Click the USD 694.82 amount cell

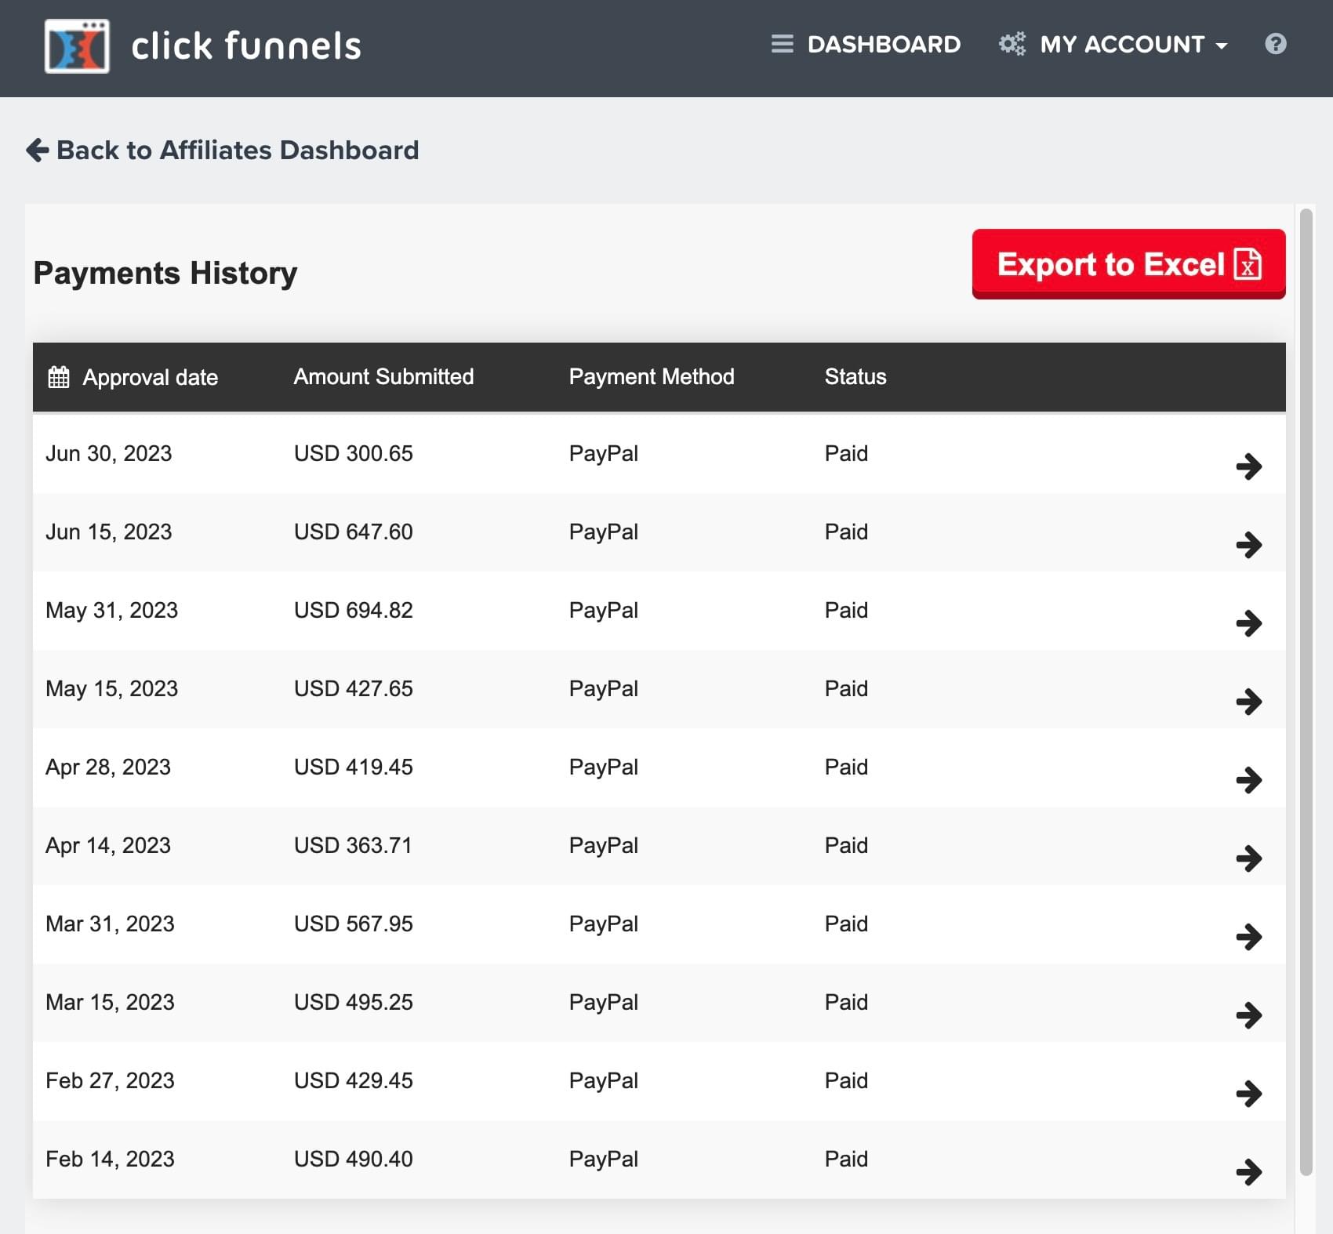[x=354, y=610]
